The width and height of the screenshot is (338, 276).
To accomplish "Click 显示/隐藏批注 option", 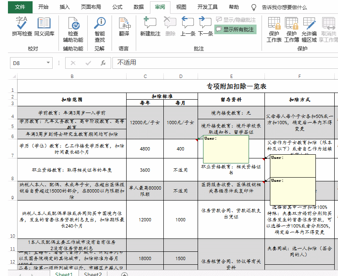I will point(235,20).
